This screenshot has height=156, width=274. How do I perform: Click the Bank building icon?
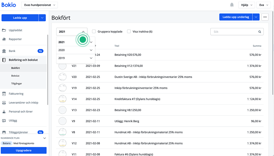click(x=4, y=51)
